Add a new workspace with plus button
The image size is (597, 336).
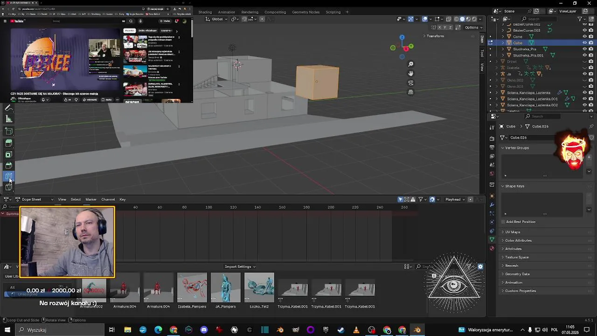pos(347,12)
